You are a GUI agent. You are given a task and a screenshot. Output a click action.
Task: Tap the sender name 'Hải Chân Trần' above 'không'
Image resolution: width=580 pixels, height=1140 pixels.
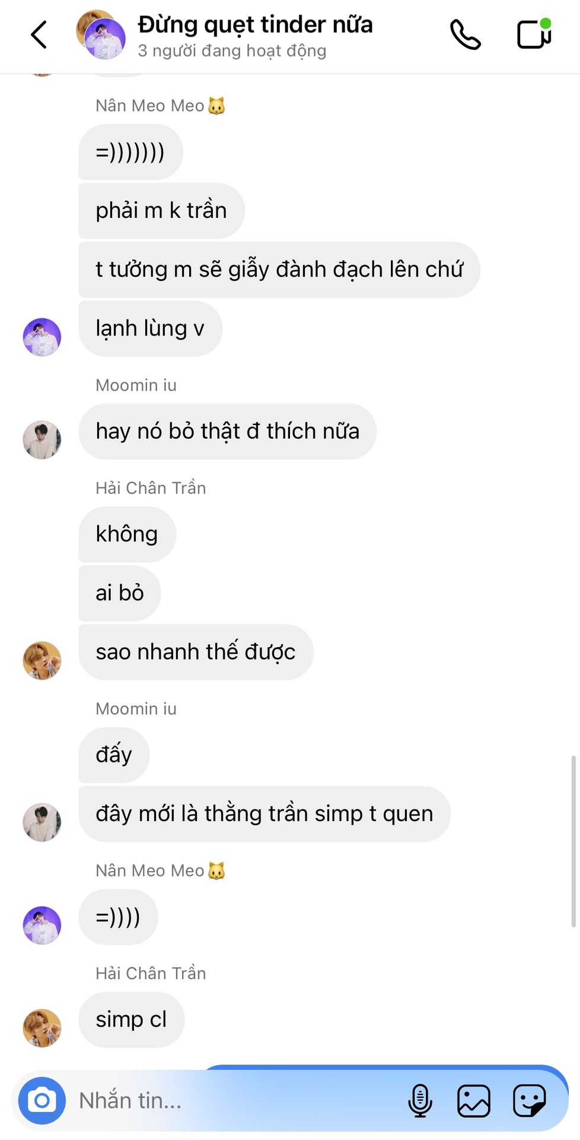pyautogui.click(x=151, y=488)
